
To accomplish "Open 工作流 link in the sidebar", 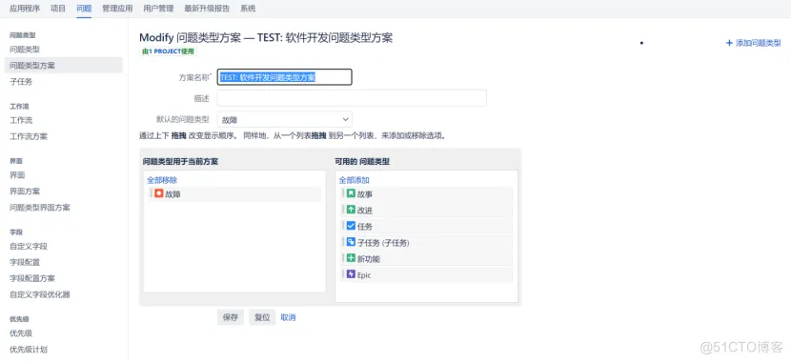I will point(21,120).
